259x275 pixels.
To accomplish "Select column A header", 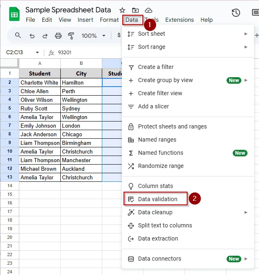I will pyautogui.click(x=40, y=63).
